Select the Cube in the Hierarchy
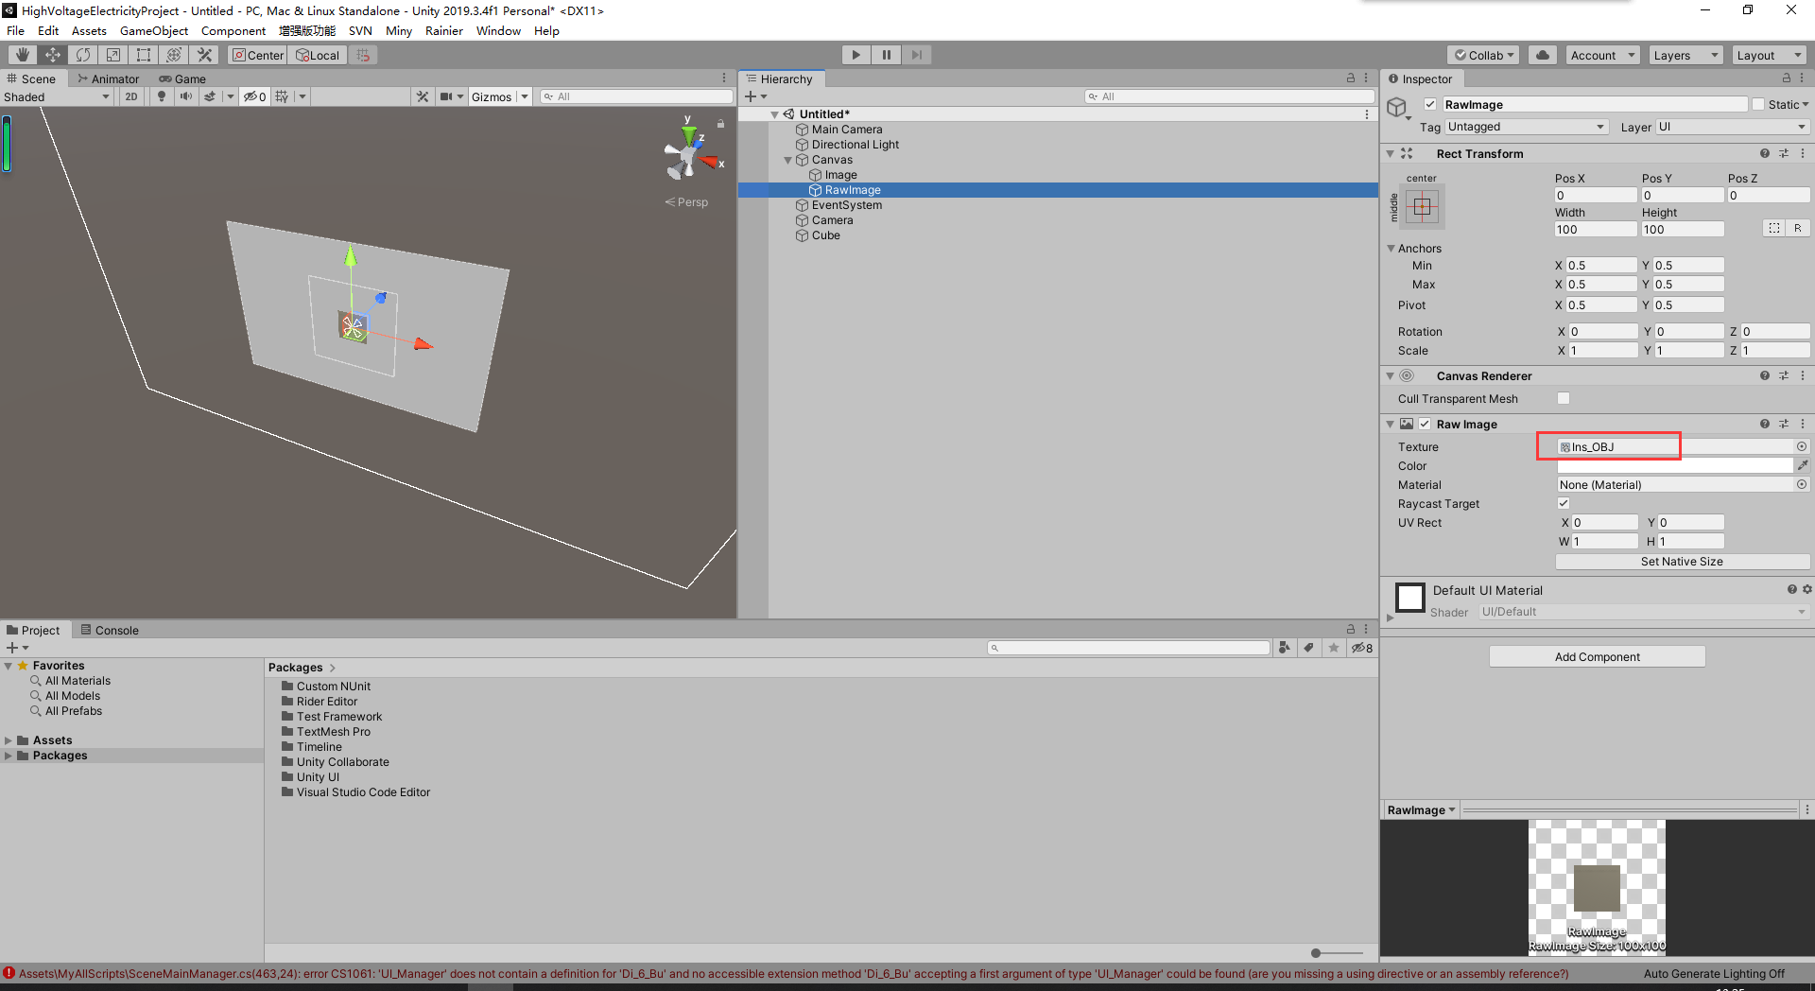The image size is (1815, 991). pos(826,235)
